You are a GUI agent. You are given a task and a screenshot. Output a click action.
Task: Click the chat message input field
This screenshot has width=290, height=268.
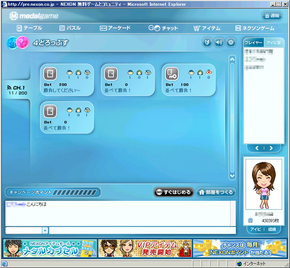point(142,230)
